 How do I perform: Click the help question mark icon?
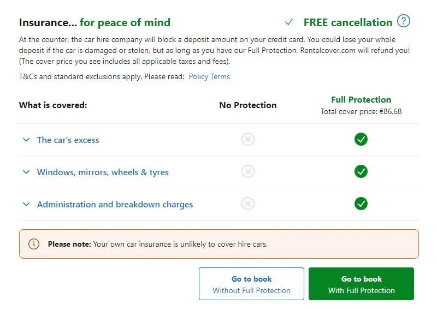403,21
